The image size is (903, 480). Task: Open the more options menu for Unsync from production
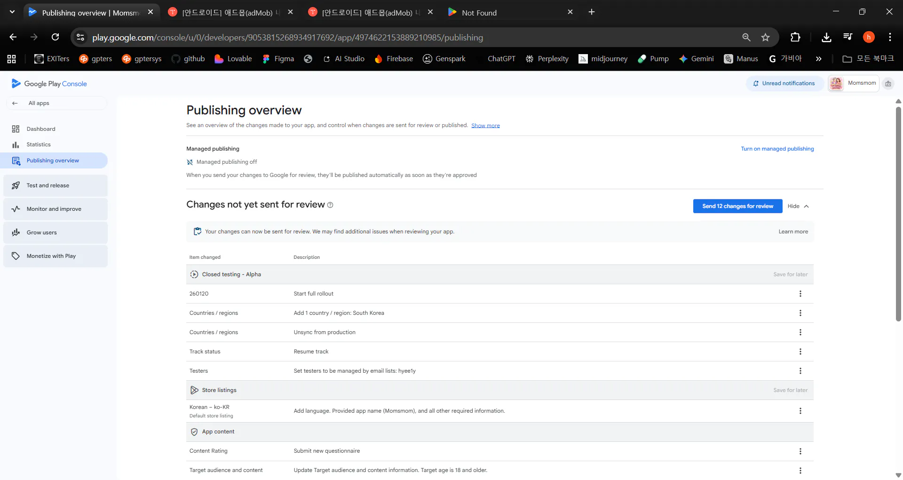tap(800, 332)
